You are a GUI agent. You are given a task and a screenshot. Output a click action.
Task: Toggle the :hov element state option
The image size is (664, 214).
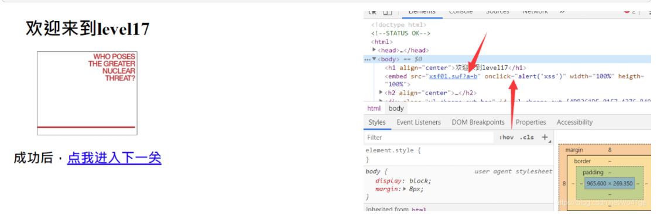(506, 137)
